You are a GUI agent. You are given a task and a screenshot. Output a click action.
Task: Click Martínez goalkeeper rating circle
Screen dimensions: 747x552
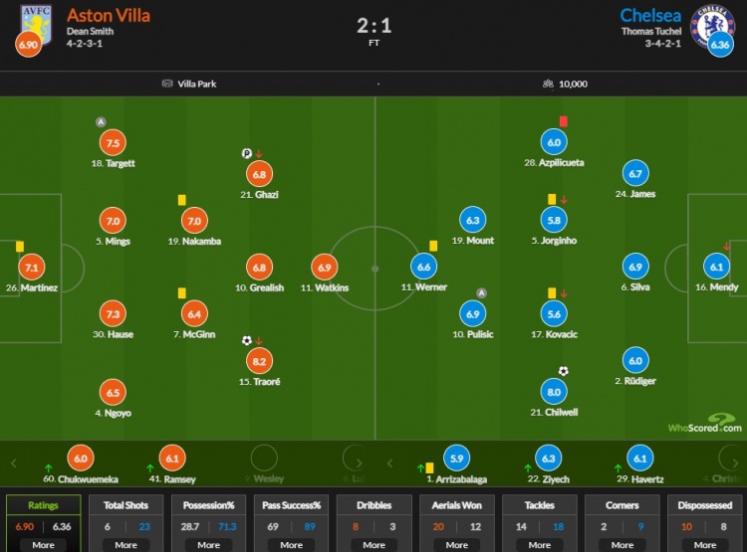pyautogui.click(x=32, y=267)
